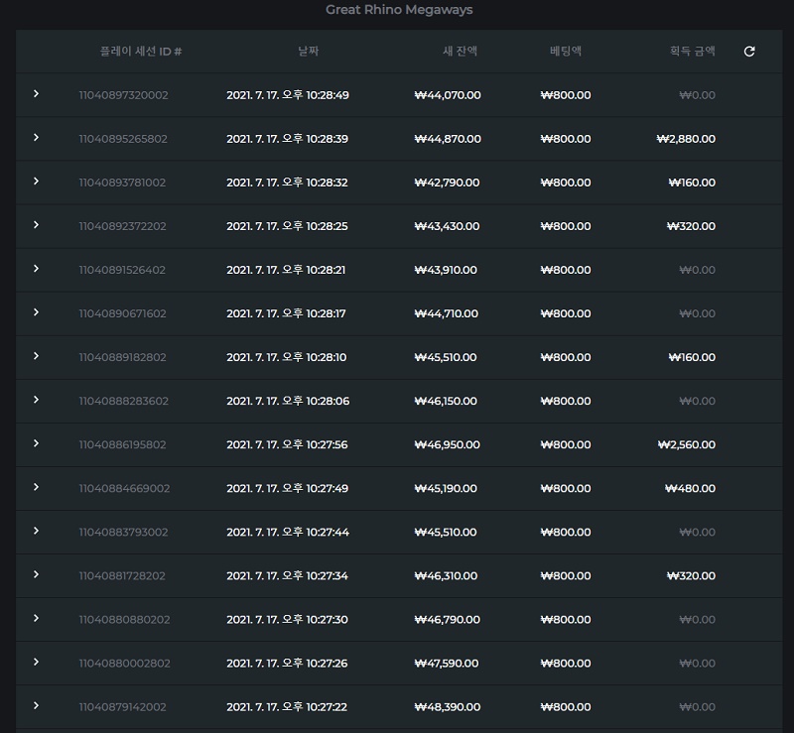Expand session row 11040884669002
794x733 pixels.
[36, 487]
